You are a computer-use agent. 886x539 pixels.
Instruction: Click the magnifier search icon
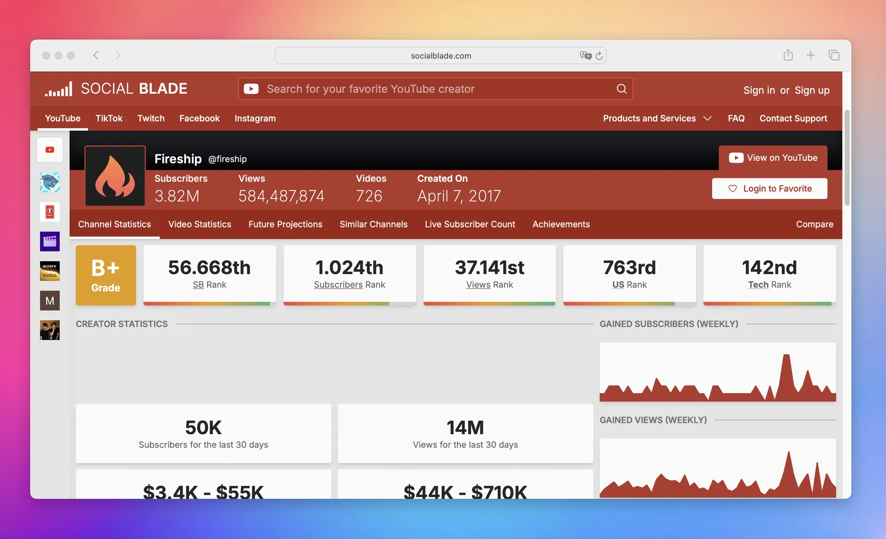[622, 89]
